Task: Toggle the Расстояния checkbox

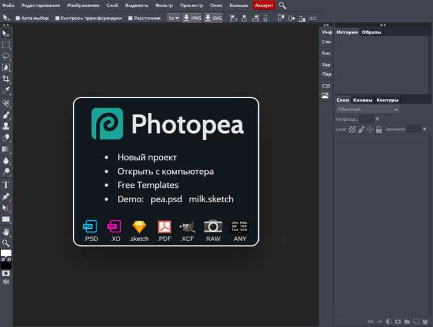Action: (x=130, y=18)
